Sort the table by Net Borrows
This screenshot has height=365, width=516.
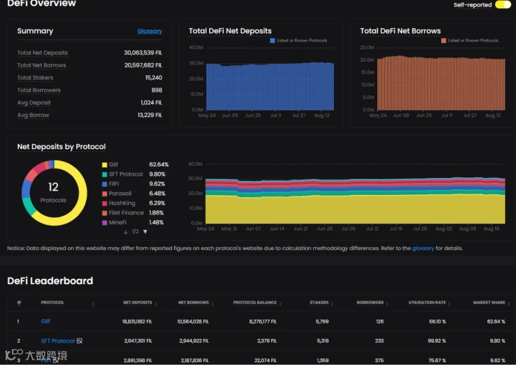click(x=196, y=303)
